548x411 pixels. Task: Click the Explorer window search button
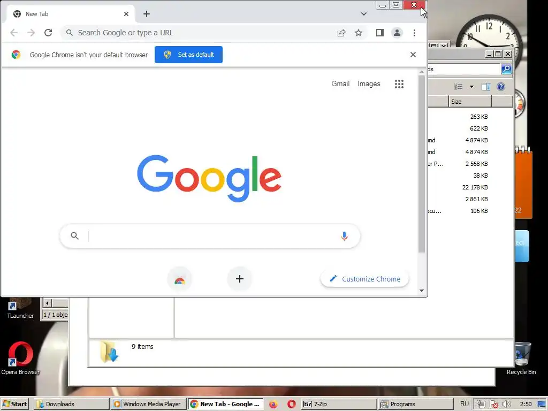click(506, 69)
